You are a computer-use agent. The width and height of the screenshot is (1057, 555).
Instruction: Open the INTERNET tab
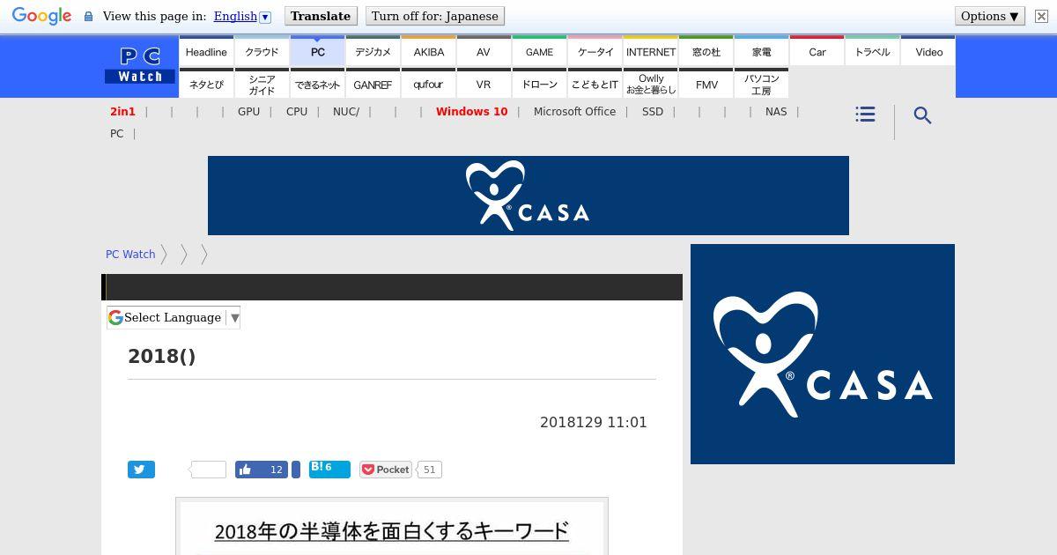tap(651, 51)
